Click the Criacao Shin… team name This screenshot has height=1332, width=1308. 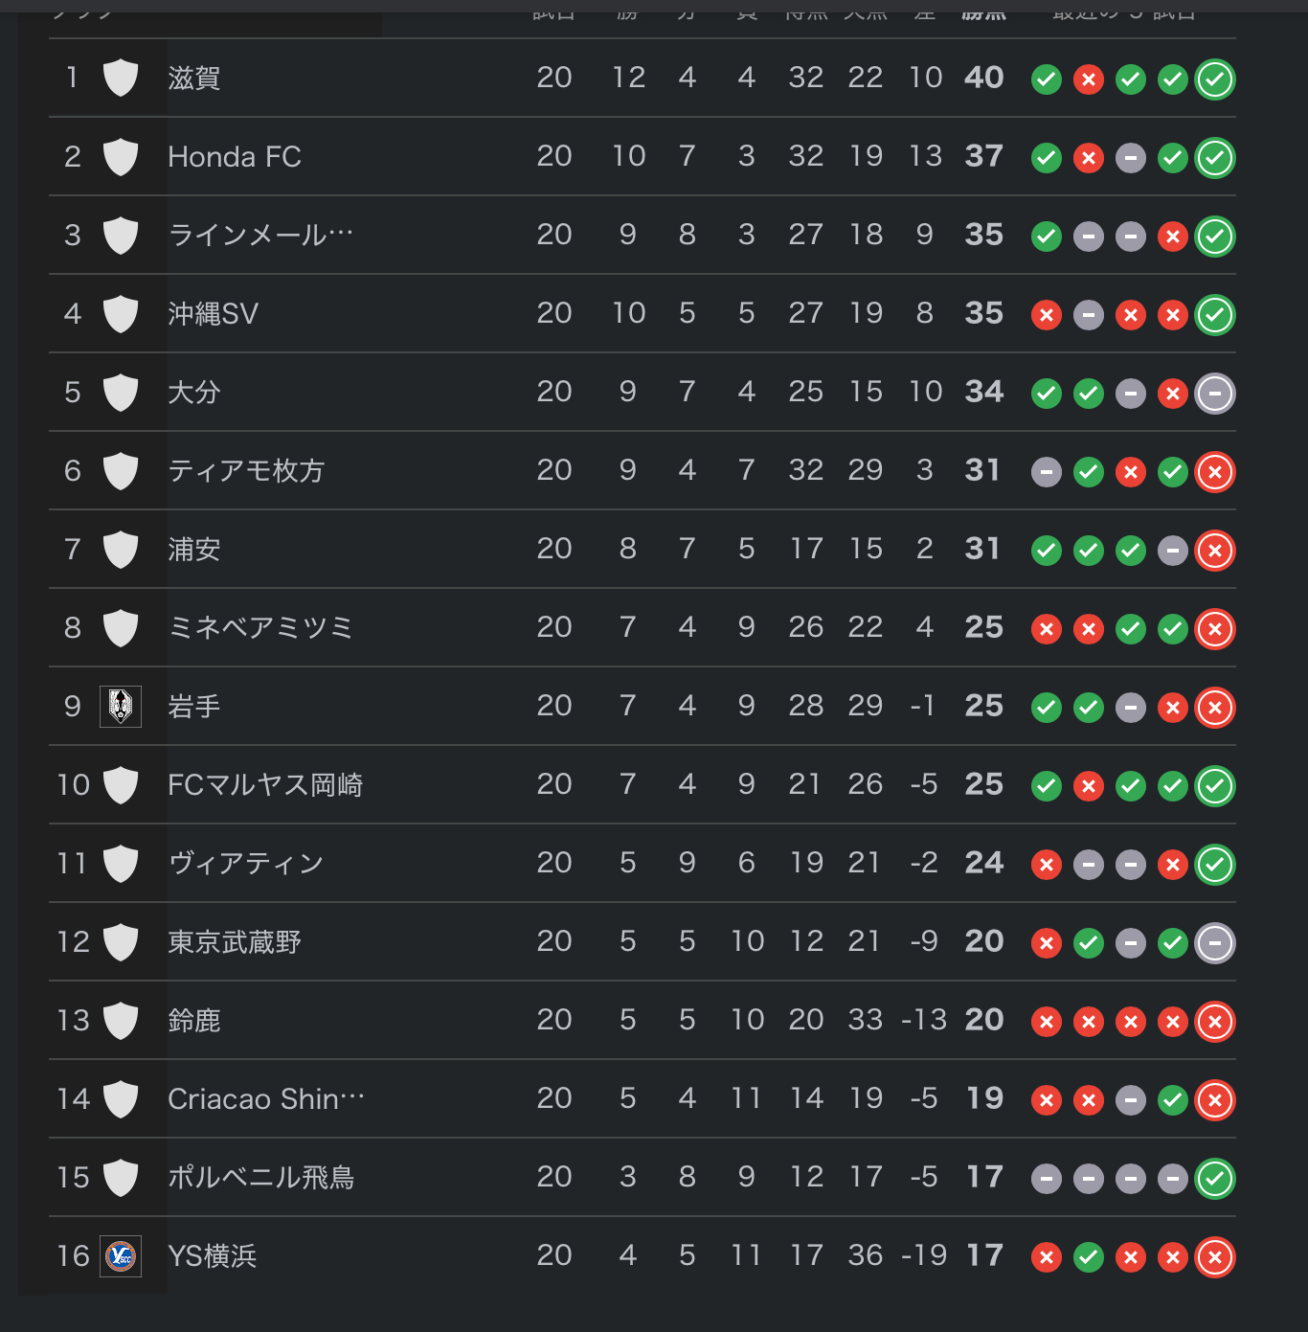point(266,1099)
